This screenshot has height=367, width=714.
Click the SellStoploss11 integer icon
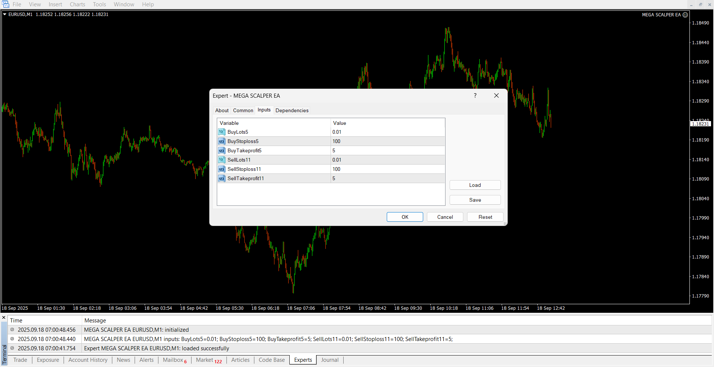(221, 169)
